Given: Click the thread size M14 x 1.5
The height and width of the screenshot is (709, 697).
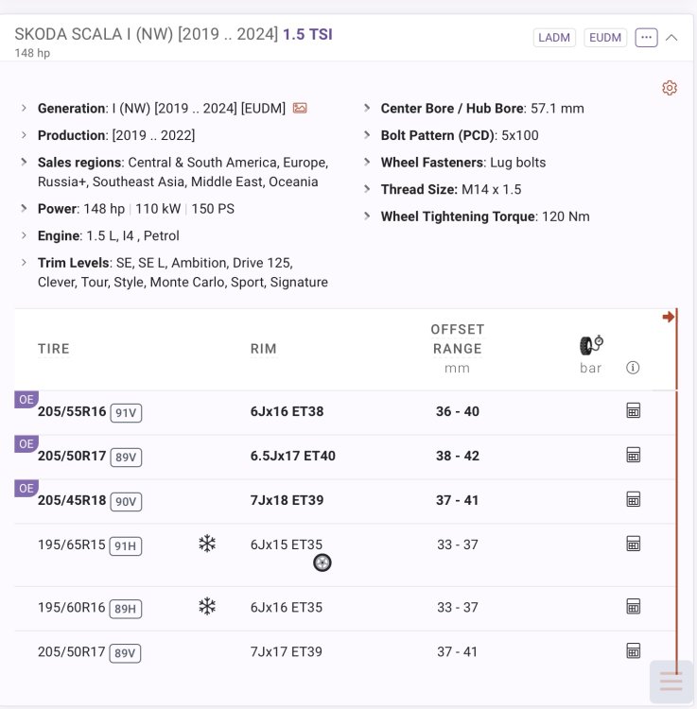Looking at the screenshot, I should tap(491, 189).
